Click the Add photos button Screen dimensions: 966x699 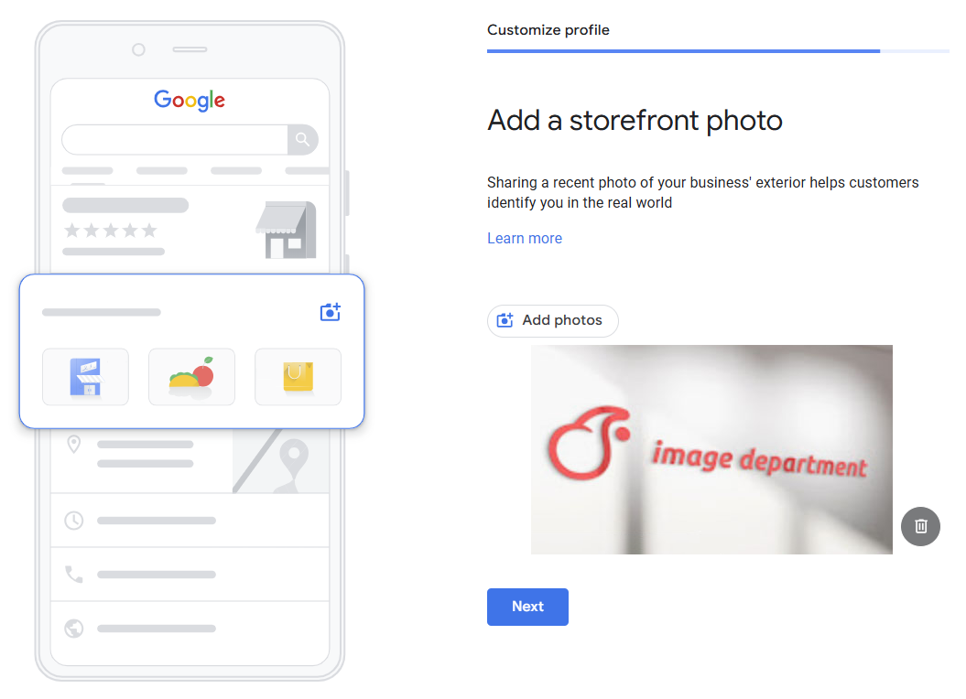pos(553,321)
